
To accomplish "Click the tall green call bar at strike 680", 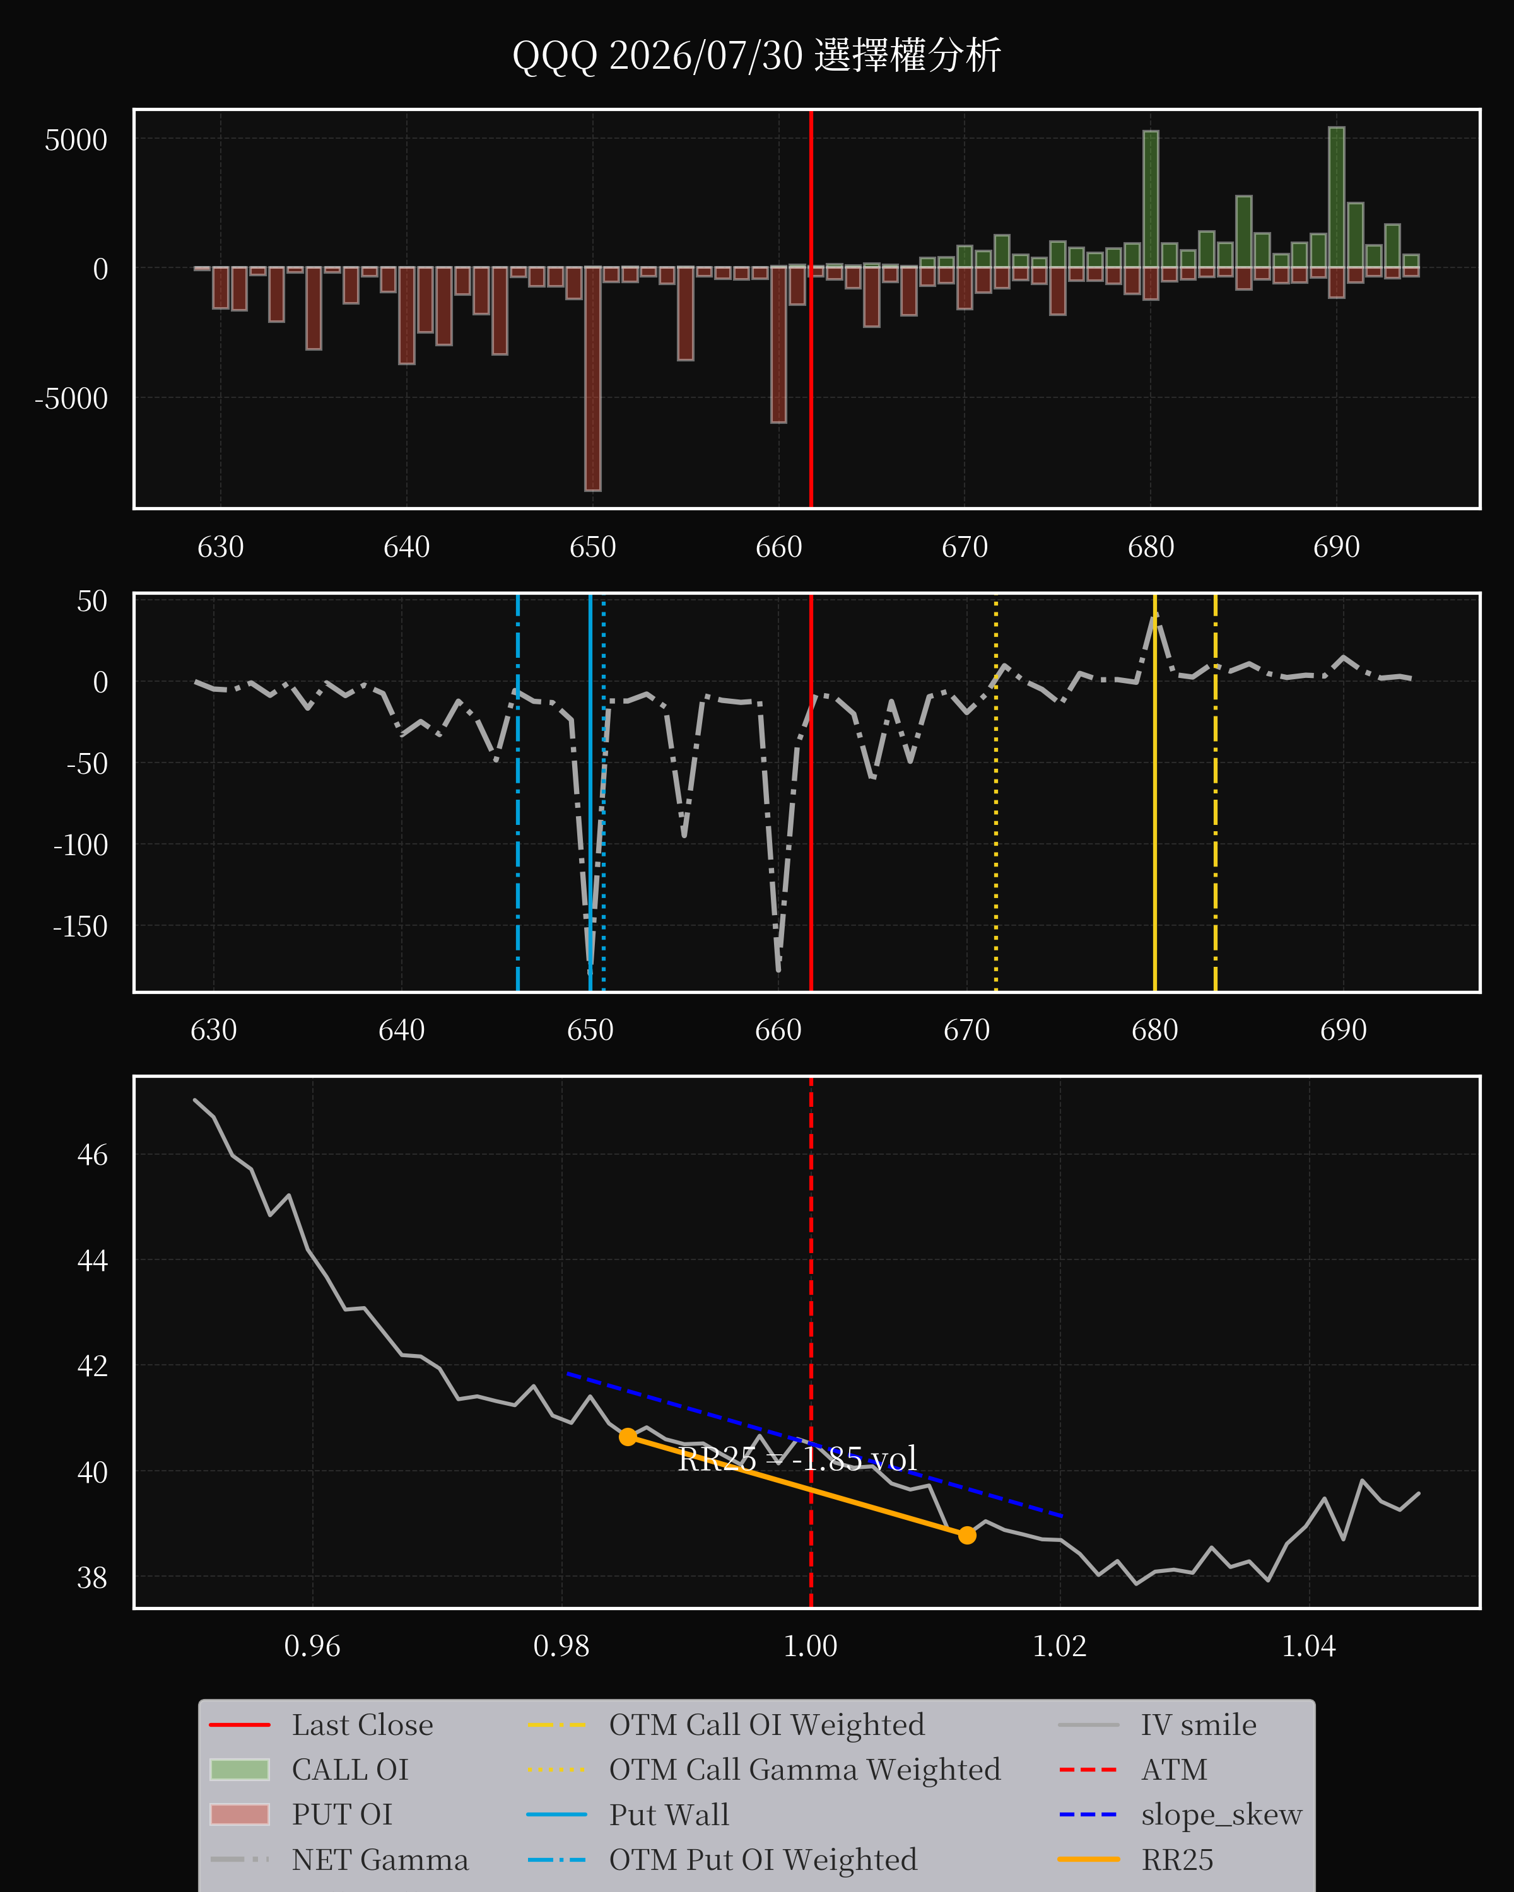I will 1151,199.
